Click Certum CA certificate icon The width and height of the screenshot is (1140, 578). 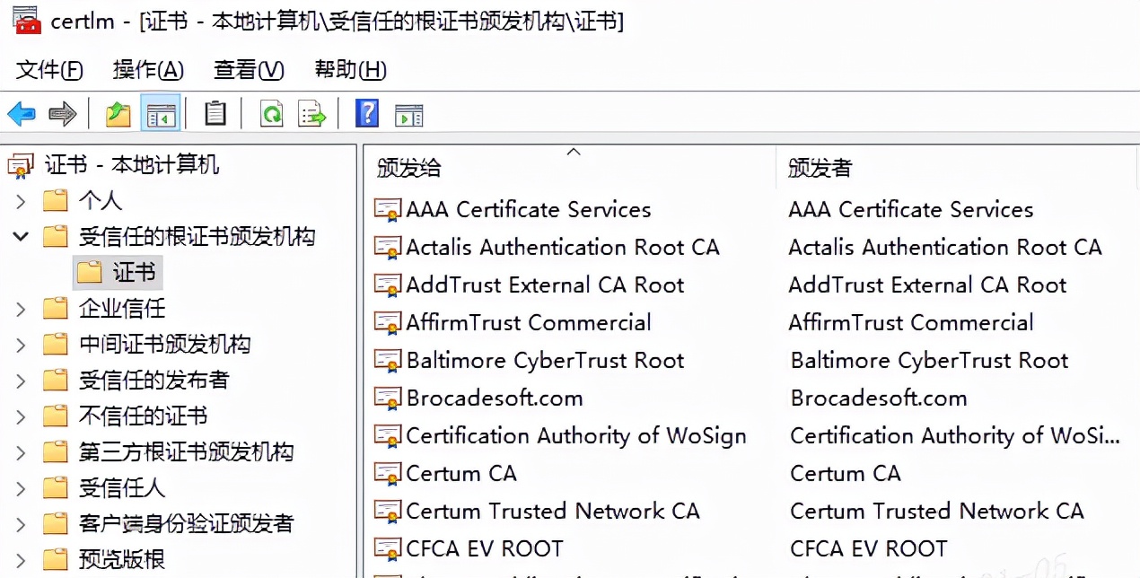point(387,474)
